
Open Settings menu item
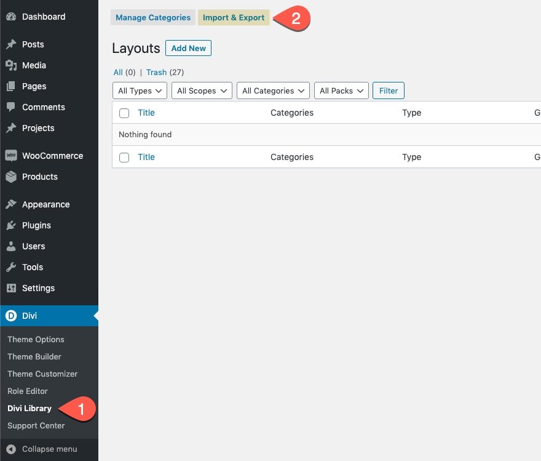point(49,288)
